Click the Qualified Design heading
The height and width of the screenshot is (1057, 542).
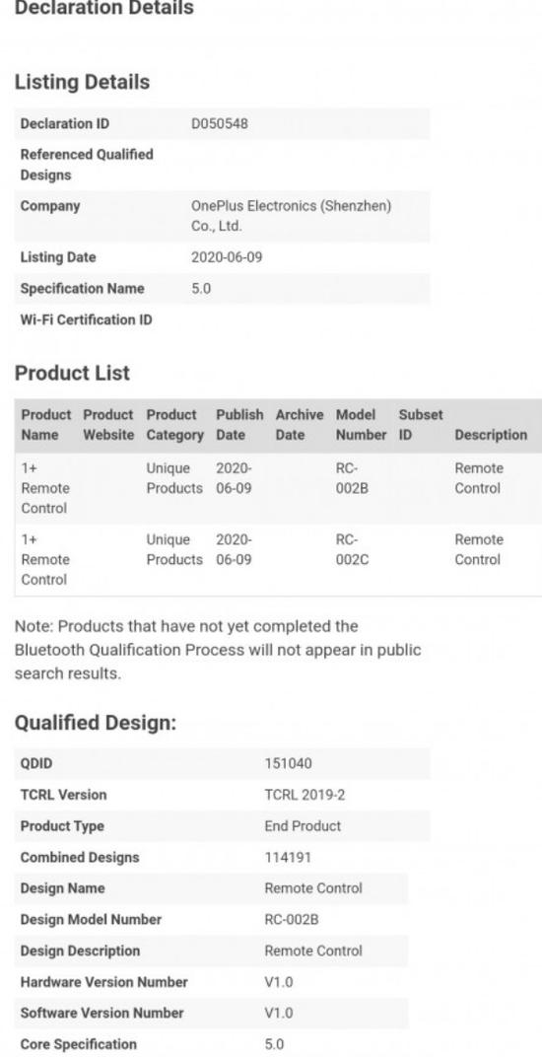click(x=95, y=723)
